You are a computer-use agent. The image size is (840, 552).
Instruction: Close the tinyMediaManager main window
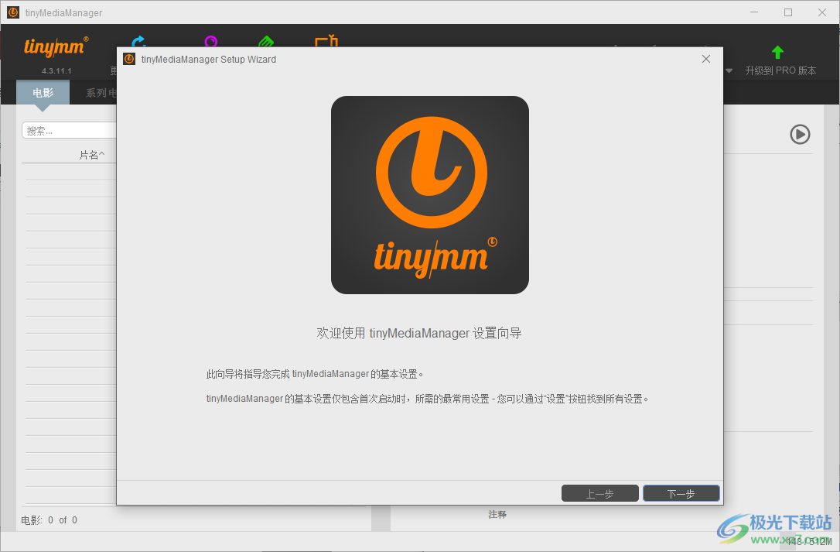point(821,12)
